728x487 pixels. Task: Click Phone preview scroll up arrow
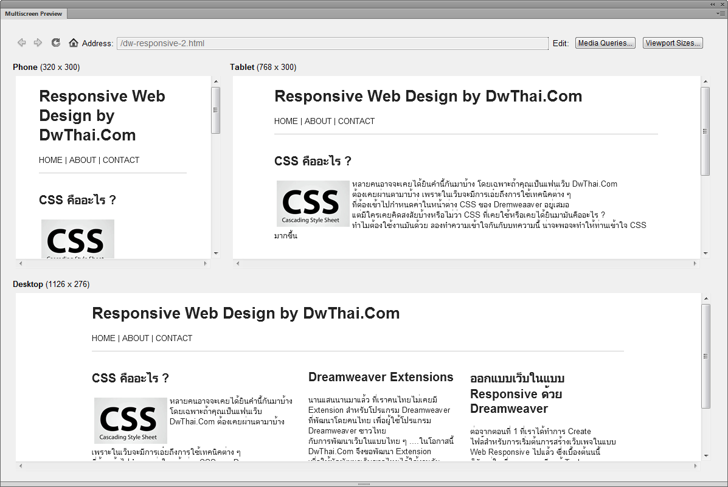216,81
